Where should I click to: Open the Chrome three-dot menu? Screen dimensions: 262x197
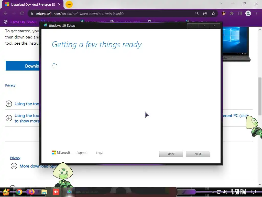coord(256,13)
